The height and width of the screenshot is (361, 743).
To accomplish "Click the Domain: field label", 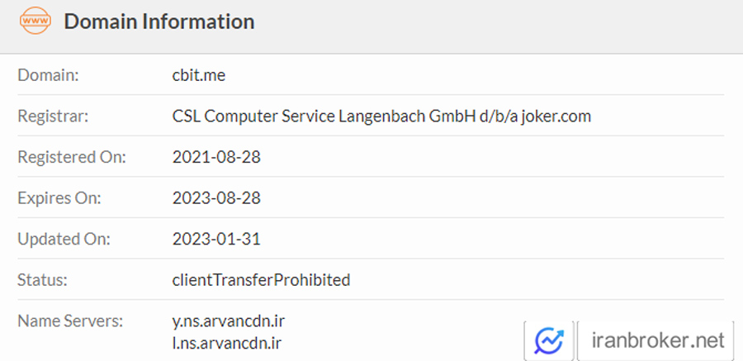I will (49, 75).
